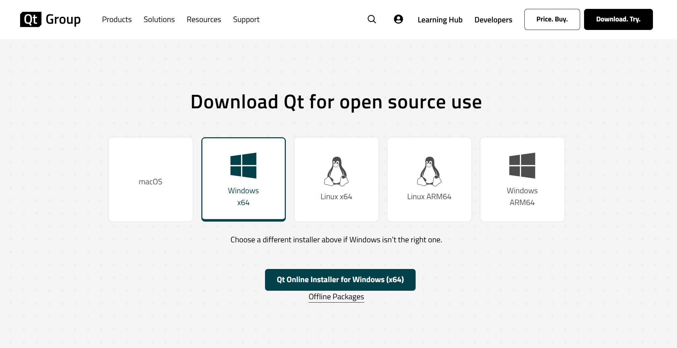The height and width of the screenshot is (348, 677).
Task: Go to Learning Hub
Action: pyautogui.click(x=440, y=20)
